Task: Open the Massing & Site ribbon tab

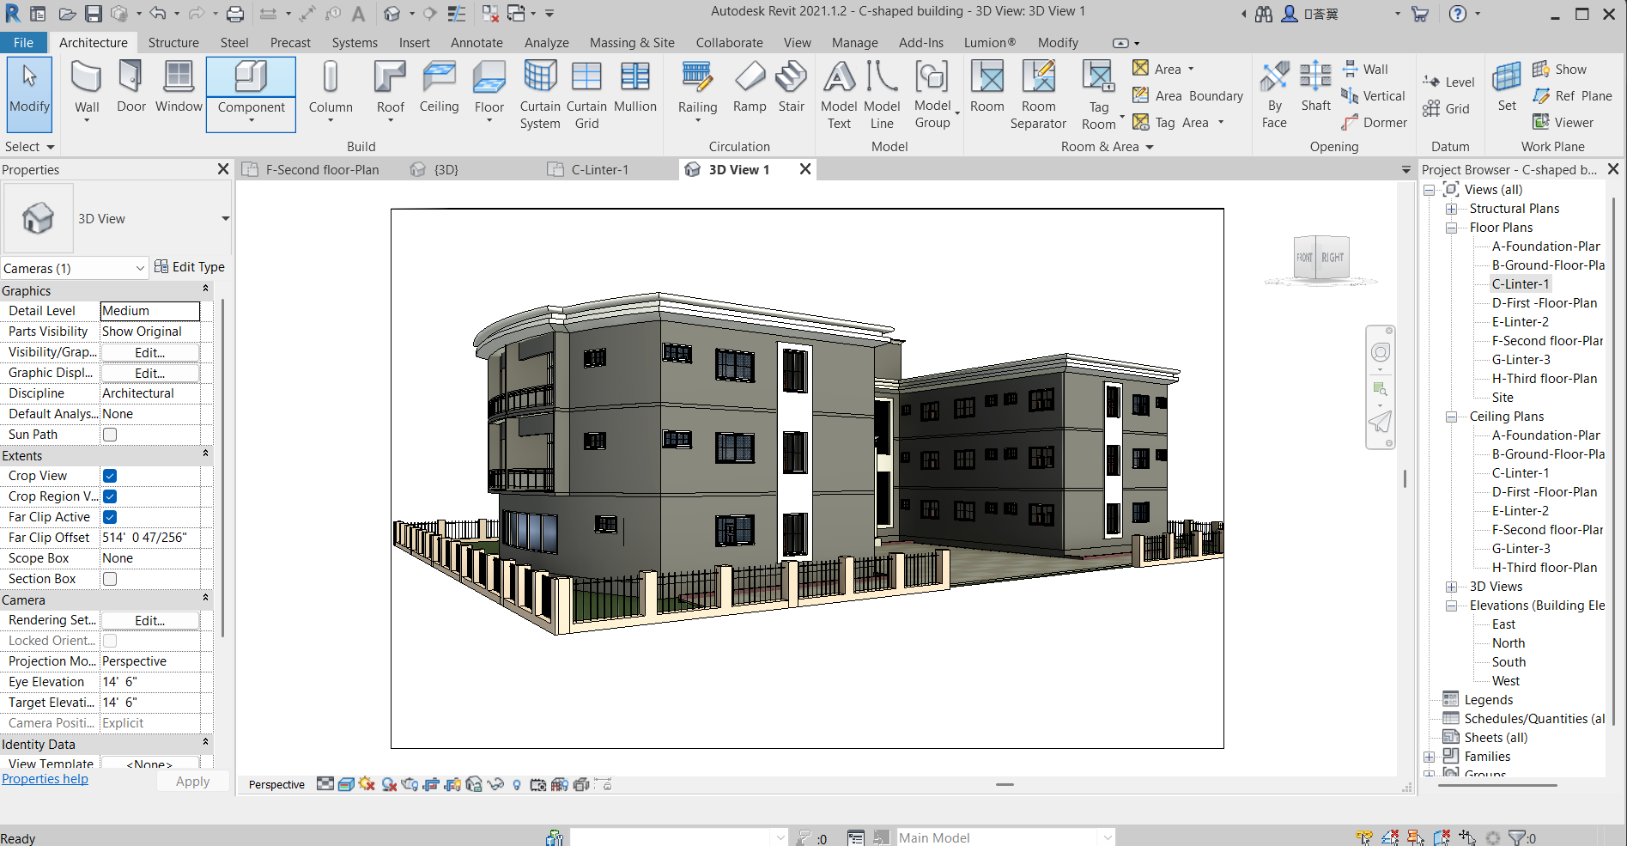Action: click(x=632, y=43)
